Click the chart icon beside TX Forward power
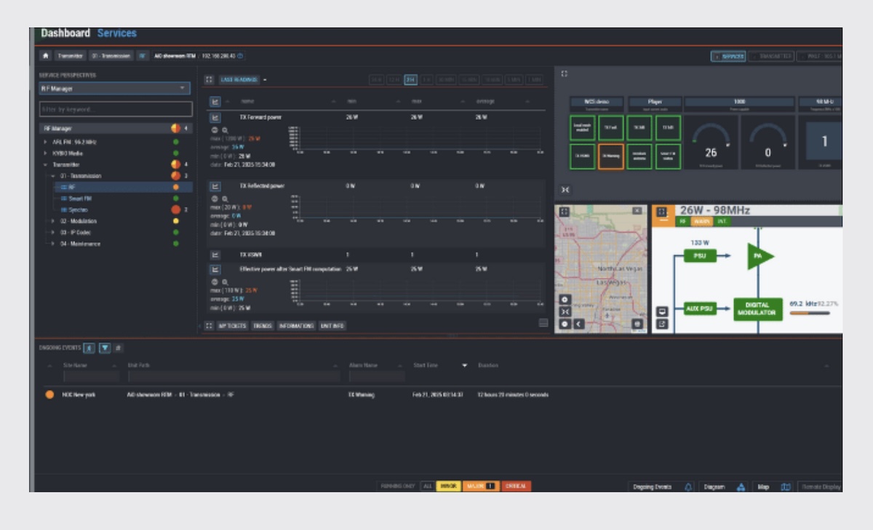The width and height of the screenshot is (873, 530). tap(215, 117)
